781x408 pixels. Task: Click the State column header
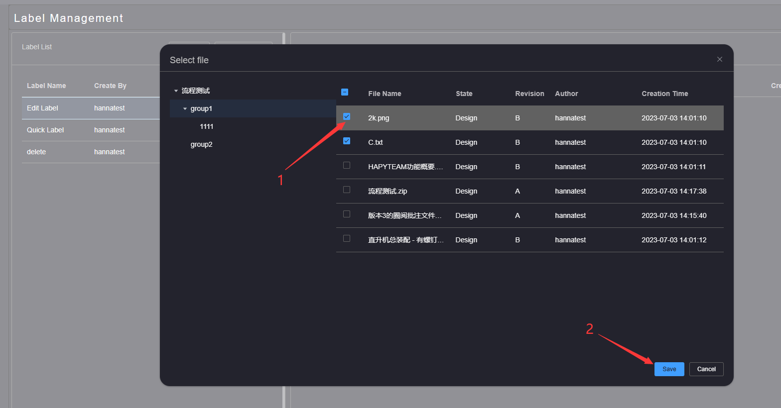464,94
